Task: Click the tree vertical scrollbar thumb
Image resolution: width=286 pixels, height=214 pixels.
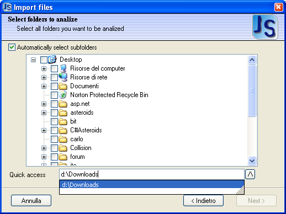Action: (x=252, y=90)
